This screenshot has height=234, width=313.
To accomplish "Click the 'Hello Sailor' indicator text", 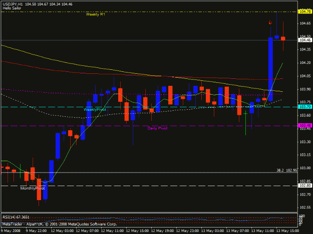I will tap(12, 8).
